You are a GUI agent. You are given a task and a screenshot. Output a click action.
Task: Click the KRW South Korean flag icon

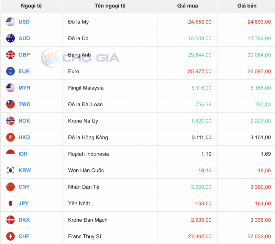pos(10,170)
